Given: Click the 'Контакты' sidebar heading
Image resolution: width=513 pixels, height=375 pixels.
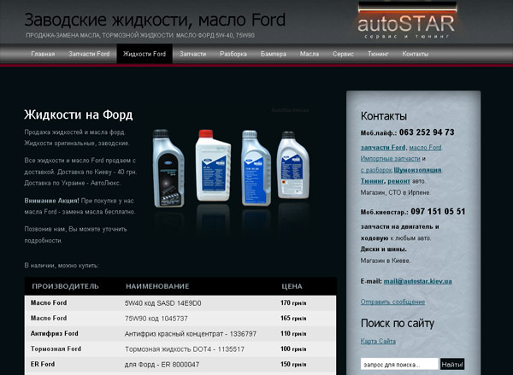Looking at the screenshot, I should tap(384, 116).
